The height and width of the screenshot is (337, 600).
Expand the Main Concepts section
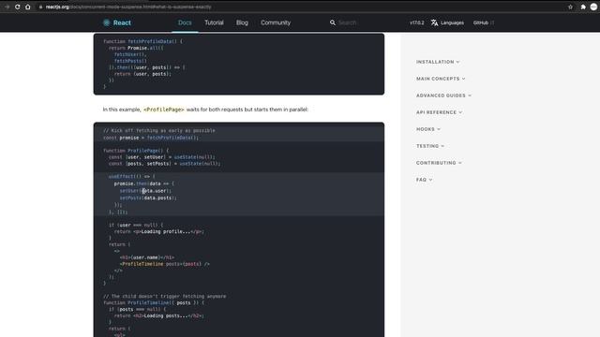click(x=441, y=79)
